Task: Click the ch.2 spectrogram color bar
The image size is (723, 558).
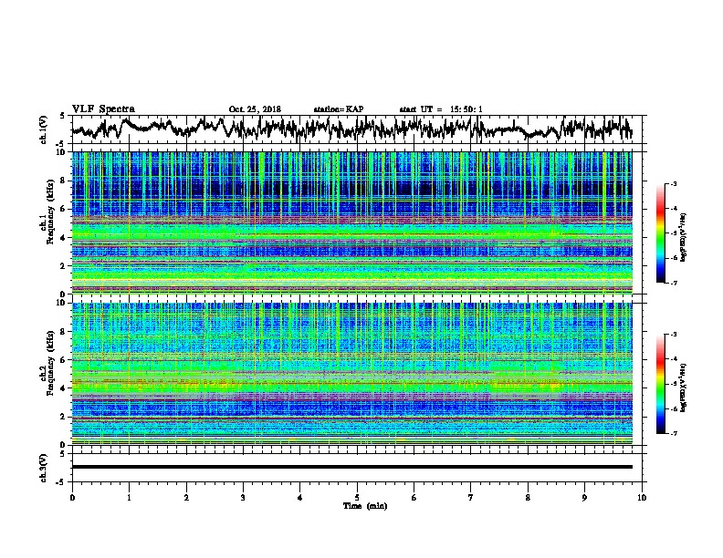Action: click(x=660, y=384)
